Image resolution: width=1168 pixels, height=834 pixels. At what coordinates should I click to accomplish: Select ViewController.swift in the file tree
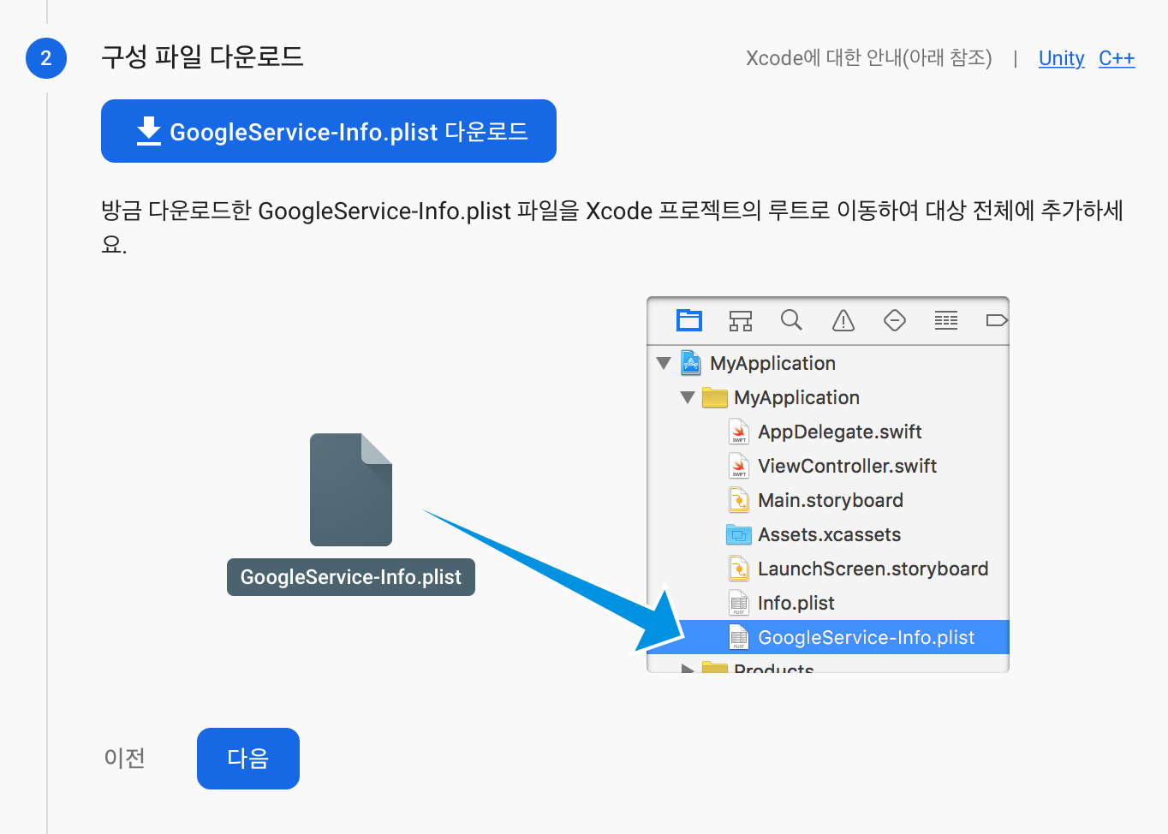847,466
